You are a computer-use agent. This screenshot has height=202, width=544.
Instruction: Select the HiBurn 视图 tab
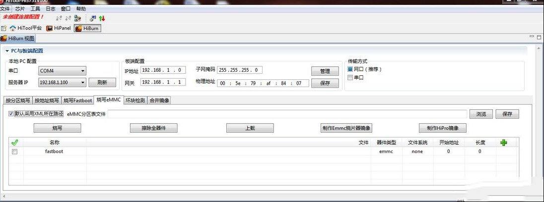pos(18,38)
